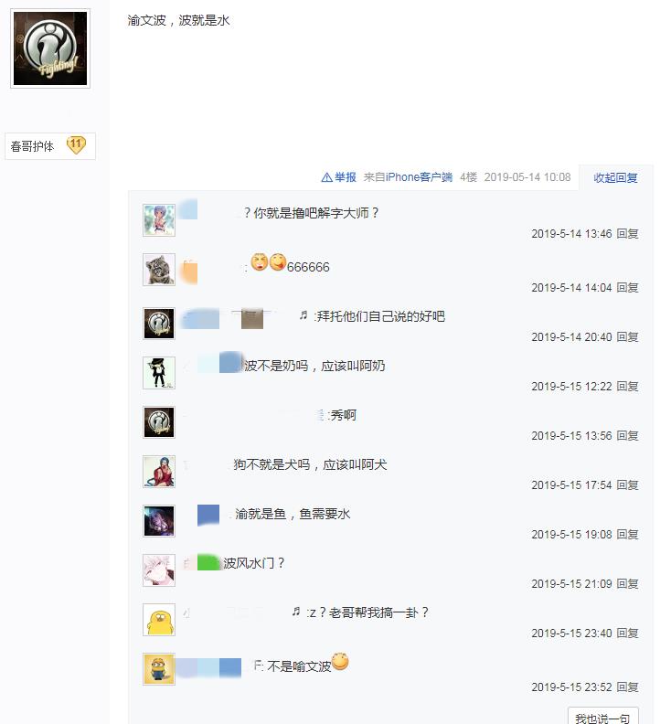Click the anime girl avatar of first reply
Viewport: 660px width, 724px height.
159,220
